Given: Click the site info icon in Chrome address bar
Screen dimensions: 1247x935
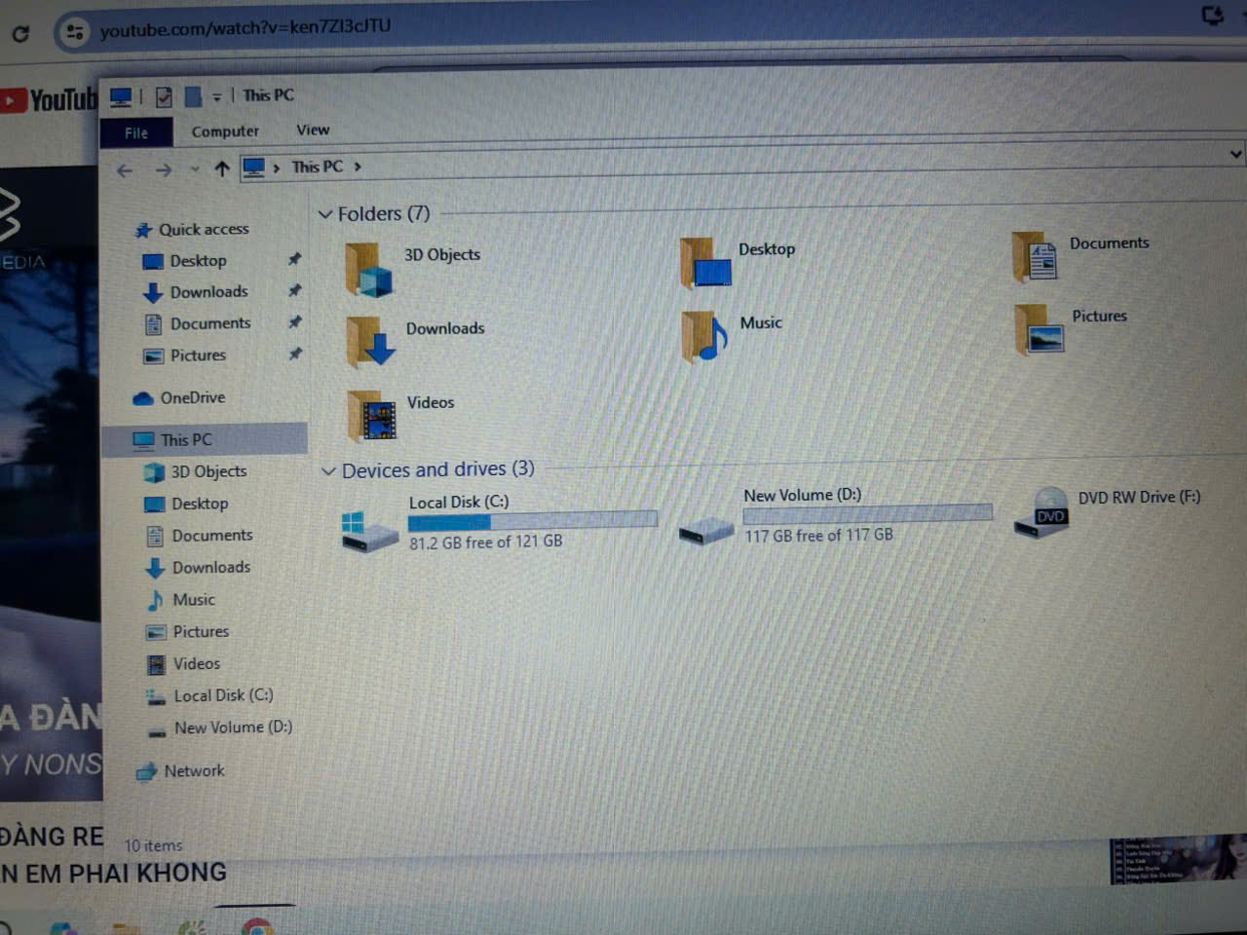Looking at the screenshot, I should (x=74, y=32).
